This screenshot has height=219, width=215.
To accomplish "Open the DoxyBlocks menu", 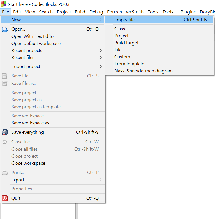I will [207, 12].
